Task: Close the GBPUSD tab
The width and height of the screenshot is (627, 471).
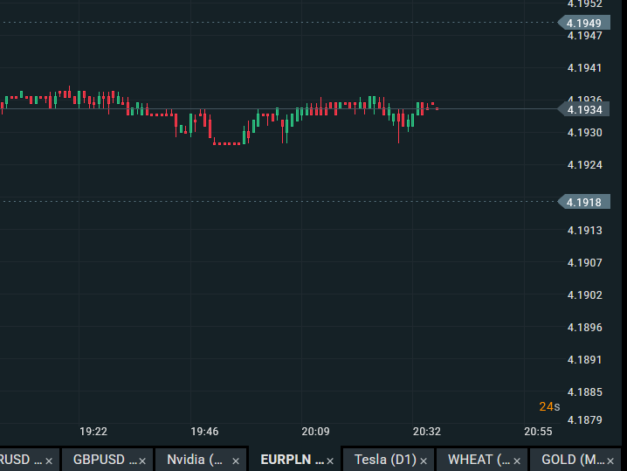Action: point(142,461)
